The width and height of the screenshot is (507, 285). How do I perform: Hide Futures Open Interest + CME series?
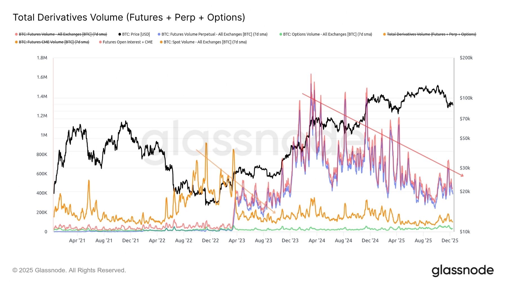128,42
